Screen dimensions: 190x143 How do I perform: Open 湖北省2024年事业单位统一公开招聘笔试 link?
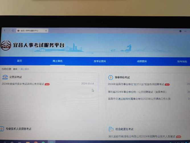click(137, 92)
